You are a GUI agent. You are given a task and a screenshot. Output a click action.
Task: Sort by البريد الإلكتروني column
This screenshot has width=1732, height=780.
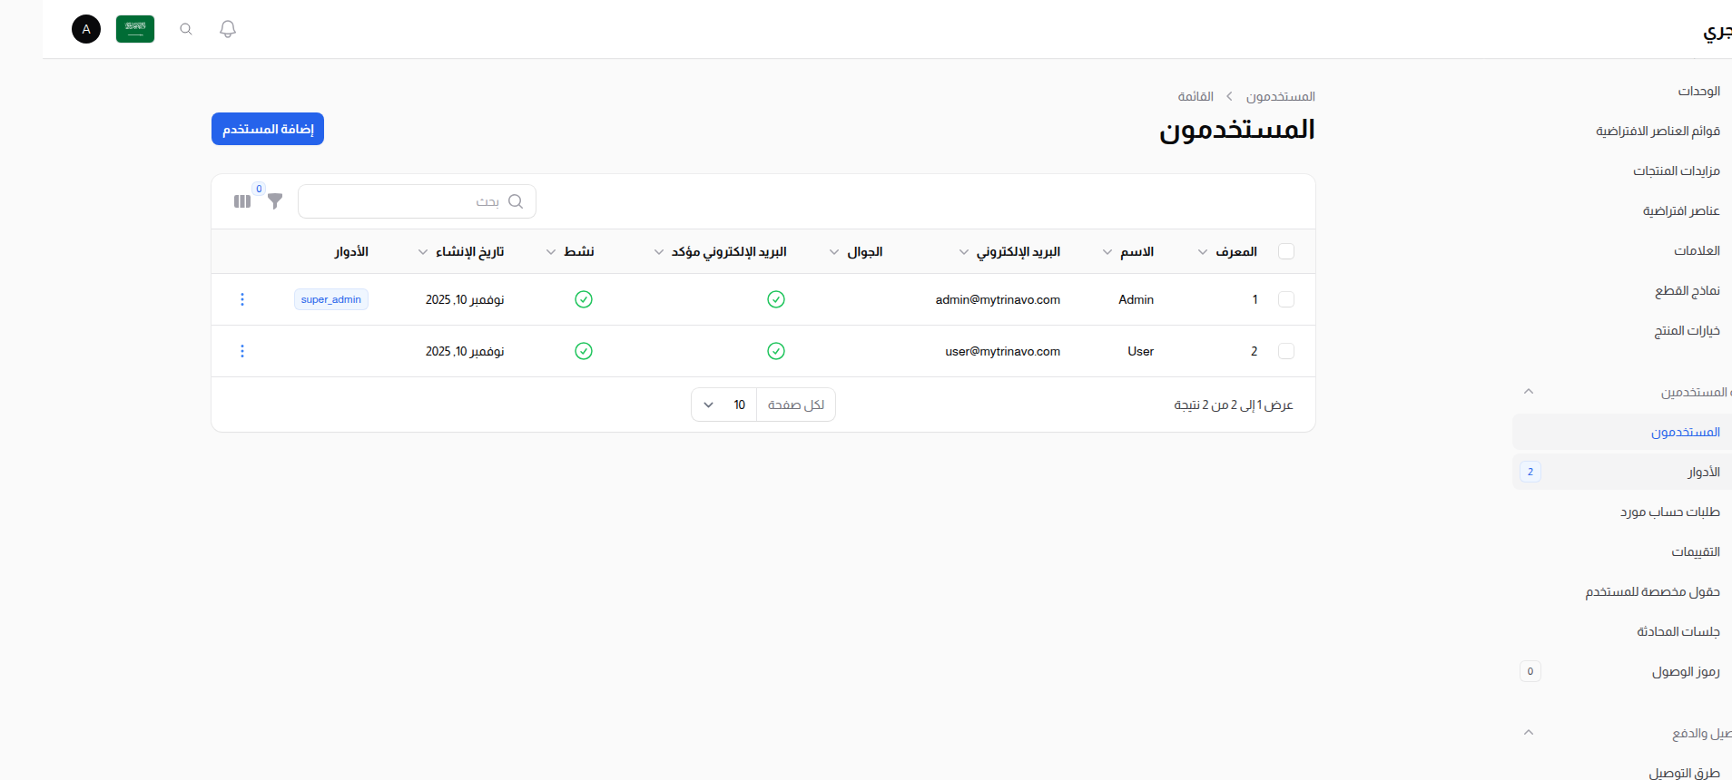pyautogui.click(x=1009, y=251)
